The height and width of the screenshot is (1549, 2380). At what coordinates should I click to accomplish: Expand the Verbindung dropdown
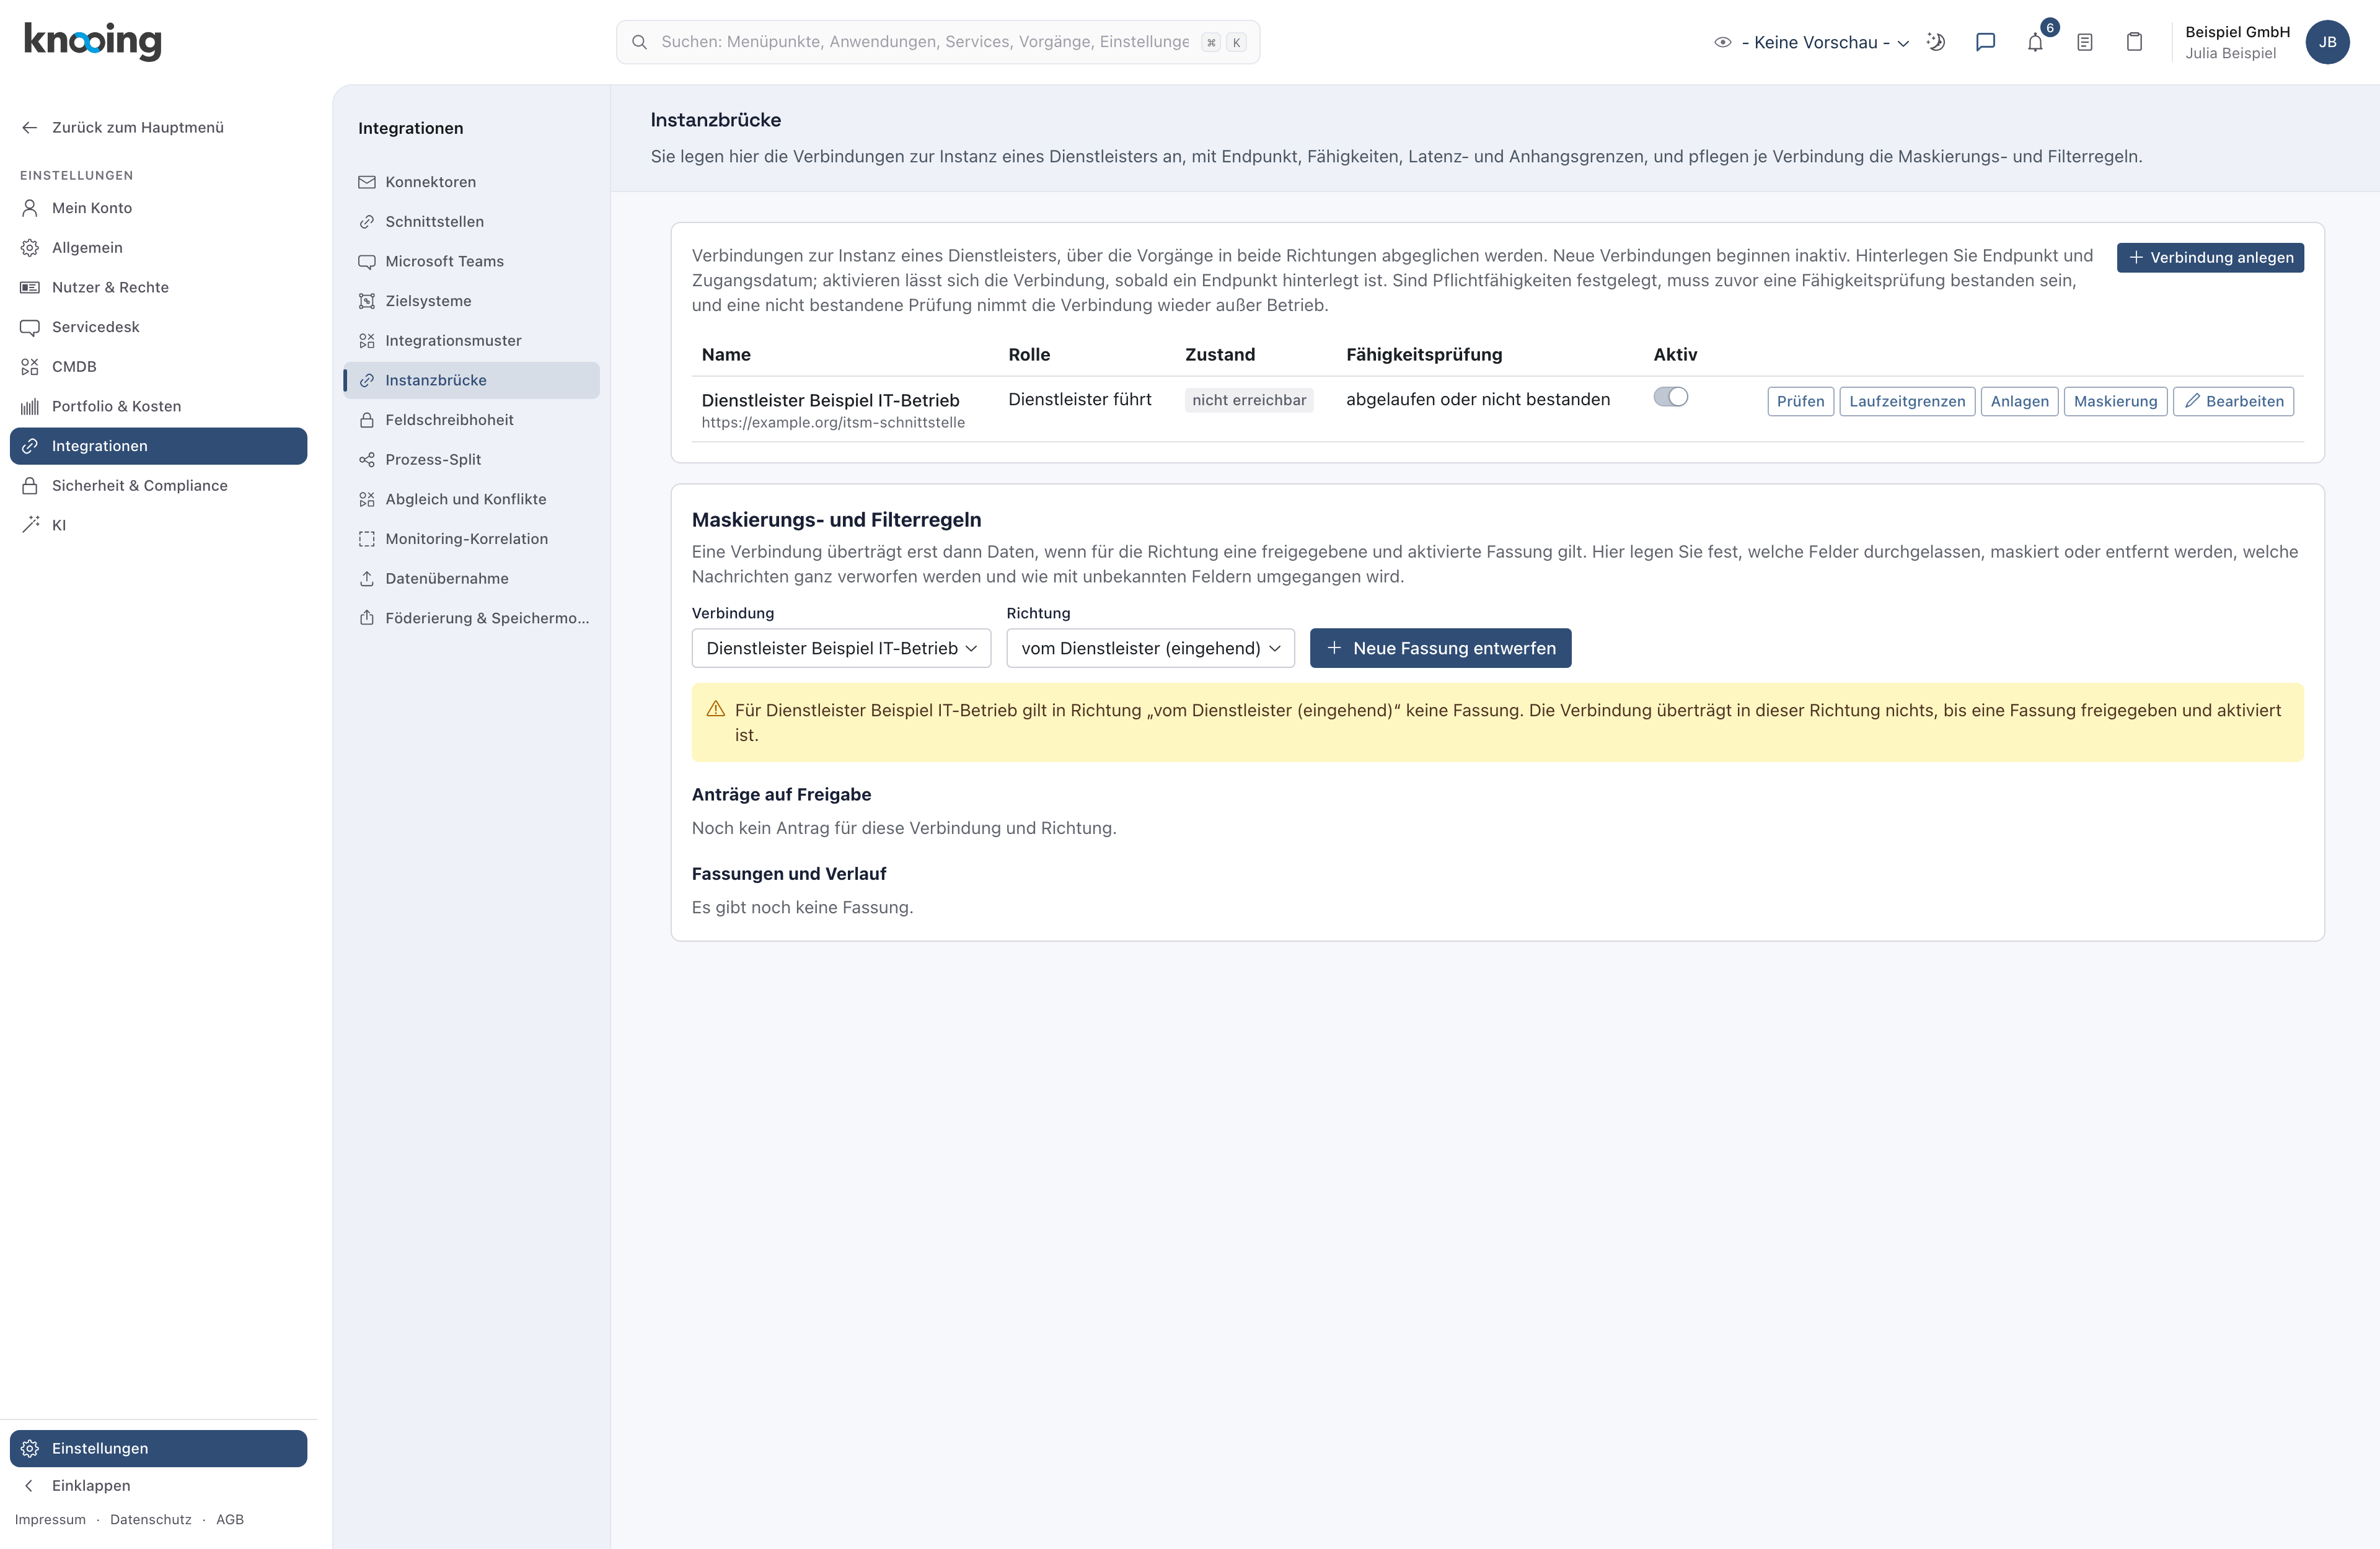coord(841,648)
